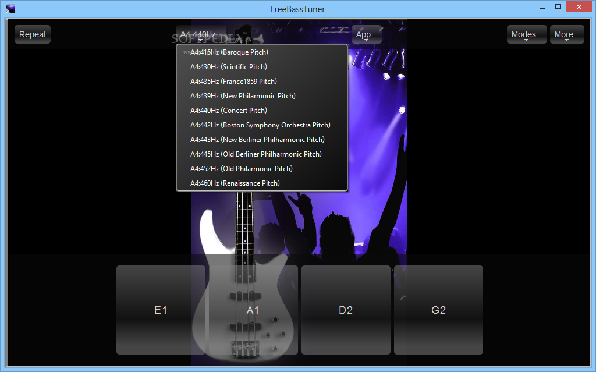This screenshot has height=372, width=596.
Task: Minimize the FreeBassTuner window
Action: [x=542, y=7]
